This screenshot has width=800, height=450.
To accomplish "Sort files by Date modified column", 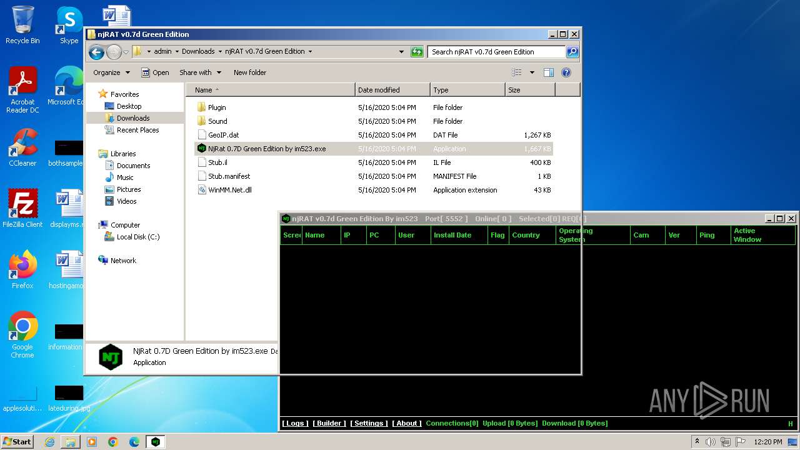I will pos(392,90).
